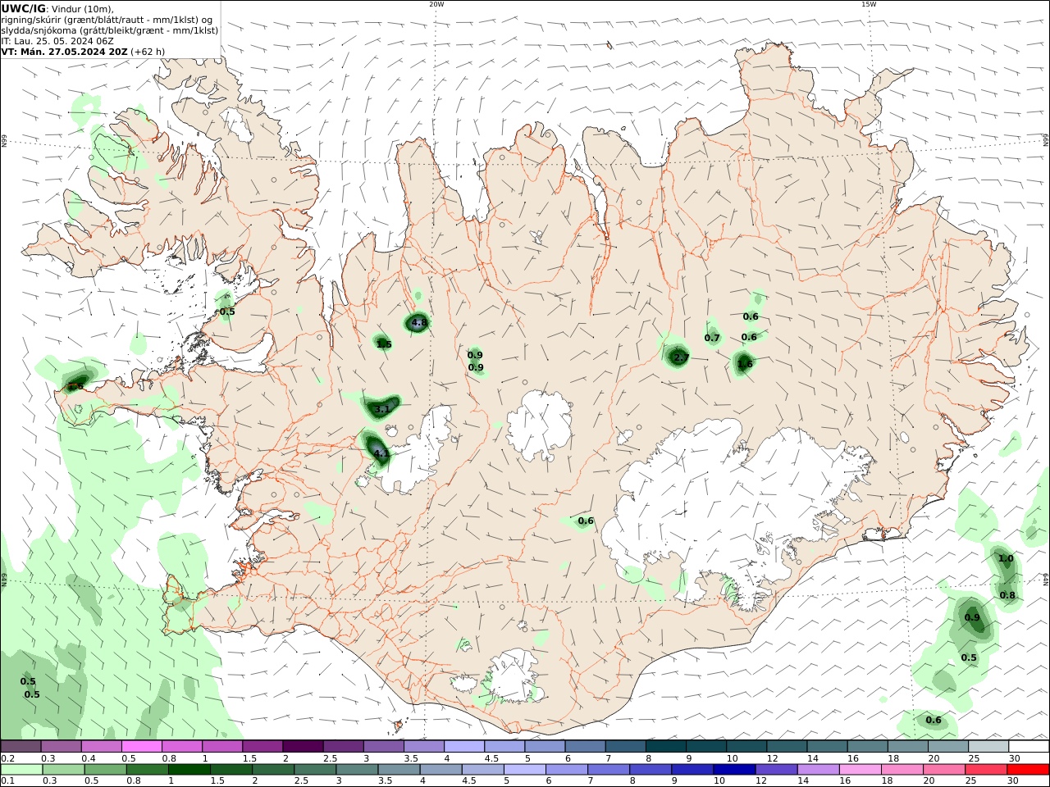The height and width of the screenshot is (787, 1050).
Task: Click the 2.7 precipitation value on the map
Action: coord(681,357)
